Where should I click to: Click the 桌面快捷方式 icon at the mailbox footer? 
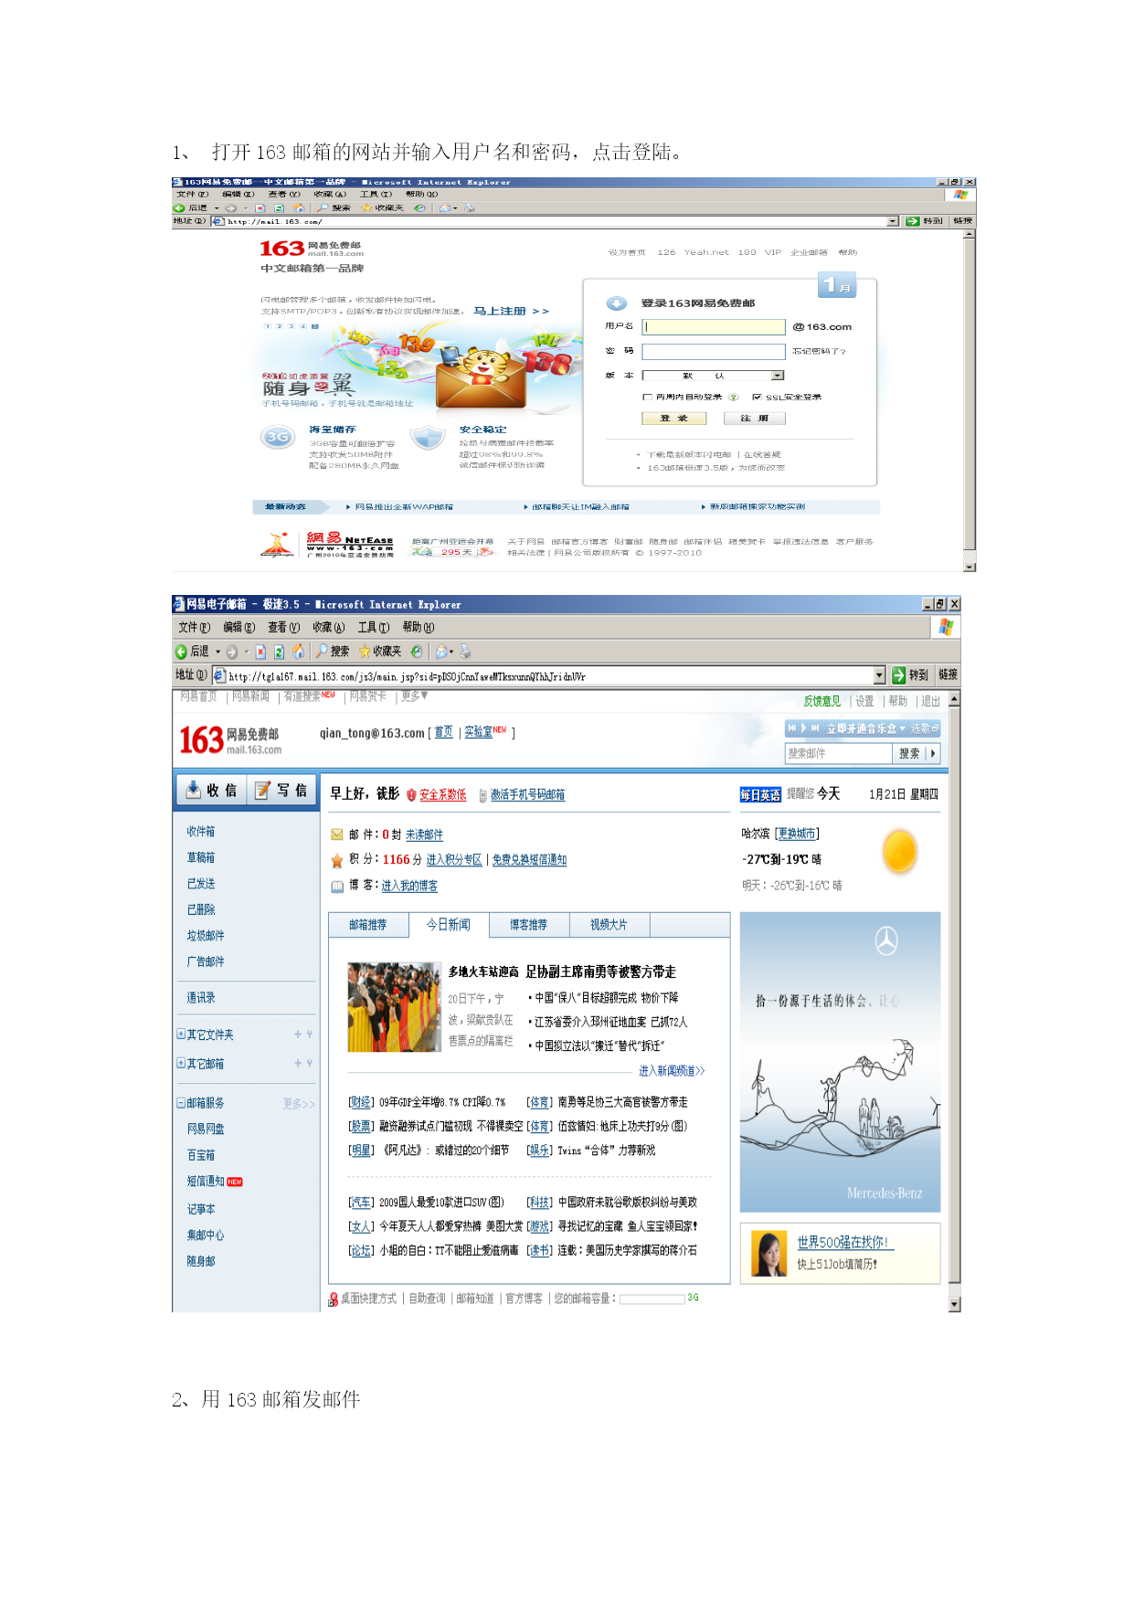(x=334, y=1299)
